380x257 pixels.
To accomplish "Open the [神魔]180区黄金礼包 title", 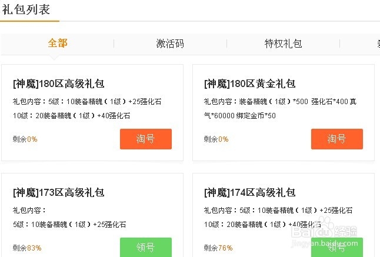I will [x=250, y=84].
